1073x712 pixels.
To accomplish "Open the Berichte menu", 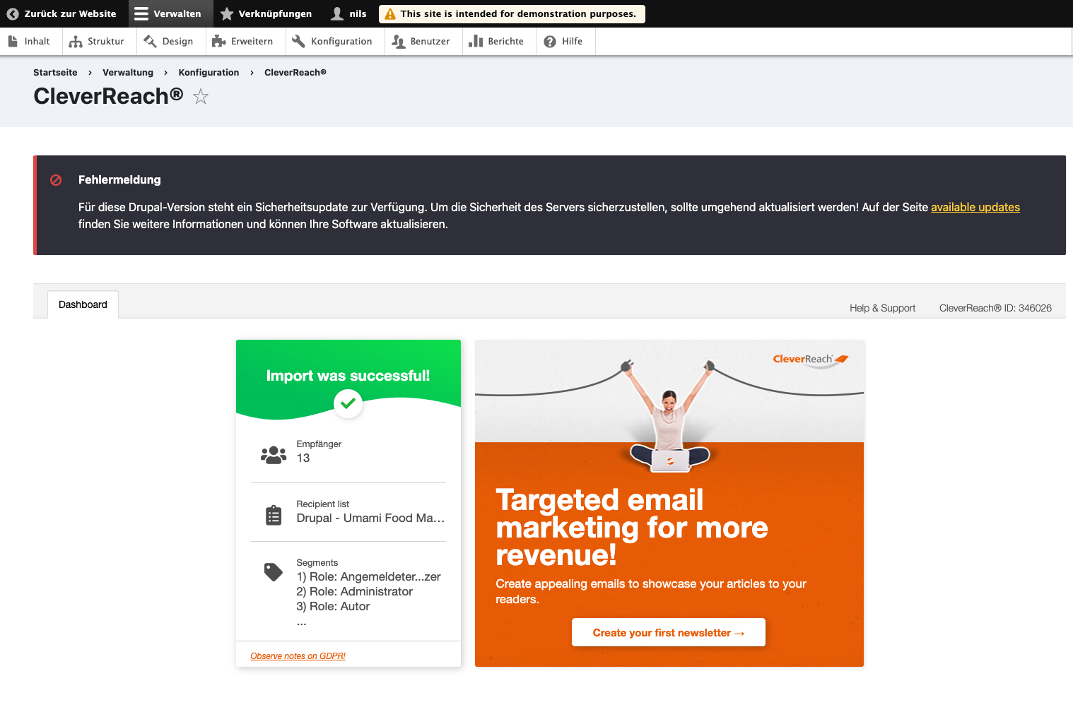I will [x=500, y=42].
